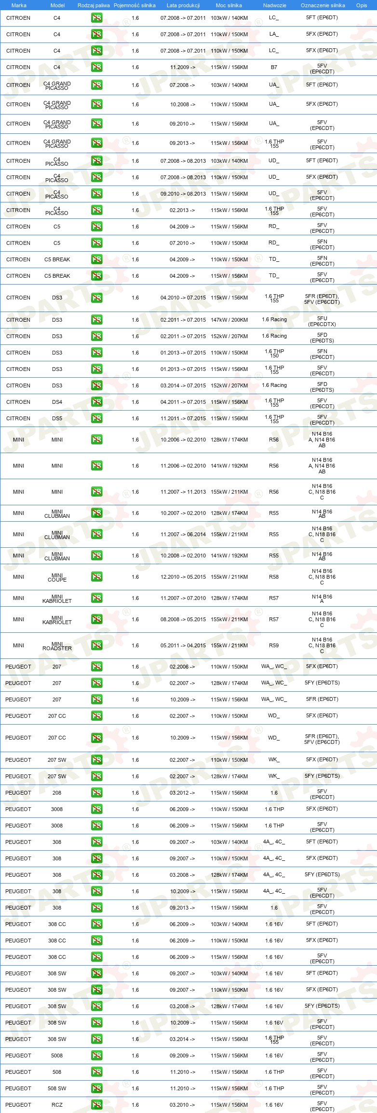This screenshot has height=1113, width=377.
Task: Click the Lata produkcji column header
Action: pyautogui.click(x=183, y=5)
